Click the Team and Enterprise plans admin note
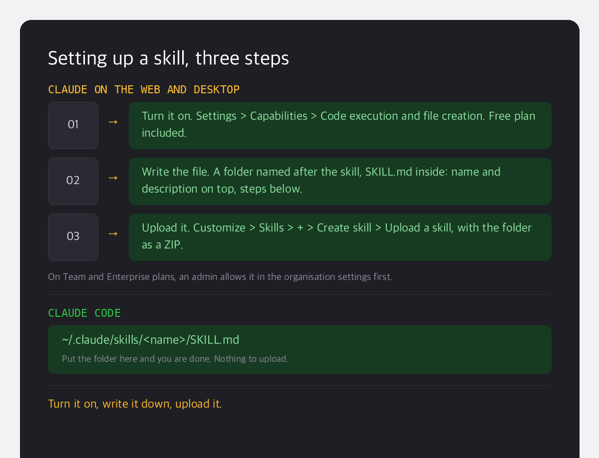 (220, 276)
